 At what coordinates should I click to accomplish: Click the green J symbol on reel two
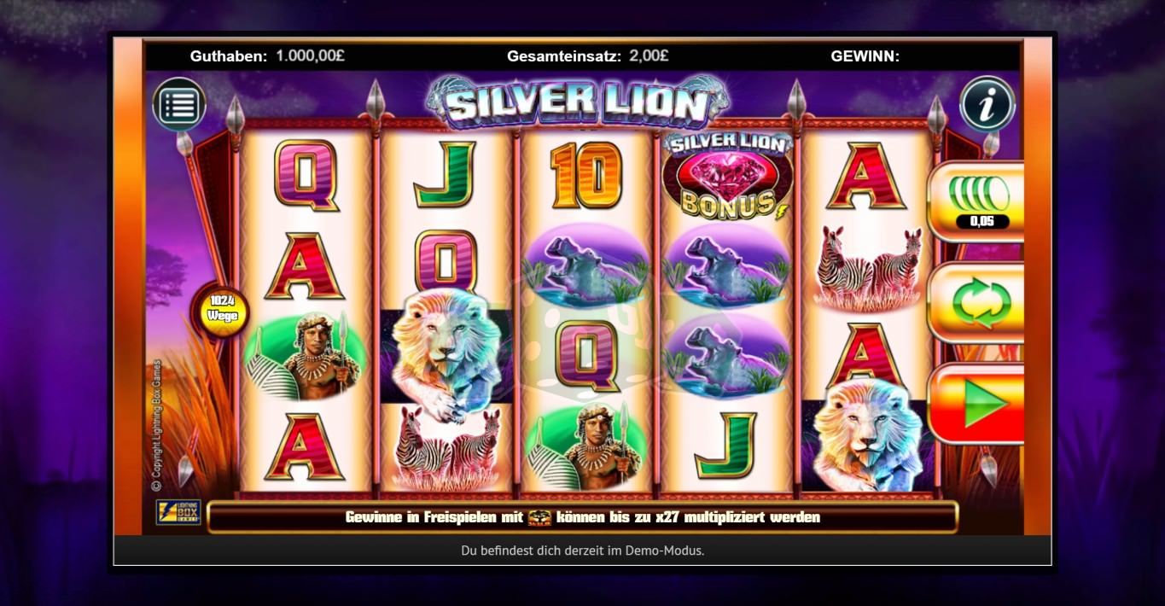tap(445, 174)
